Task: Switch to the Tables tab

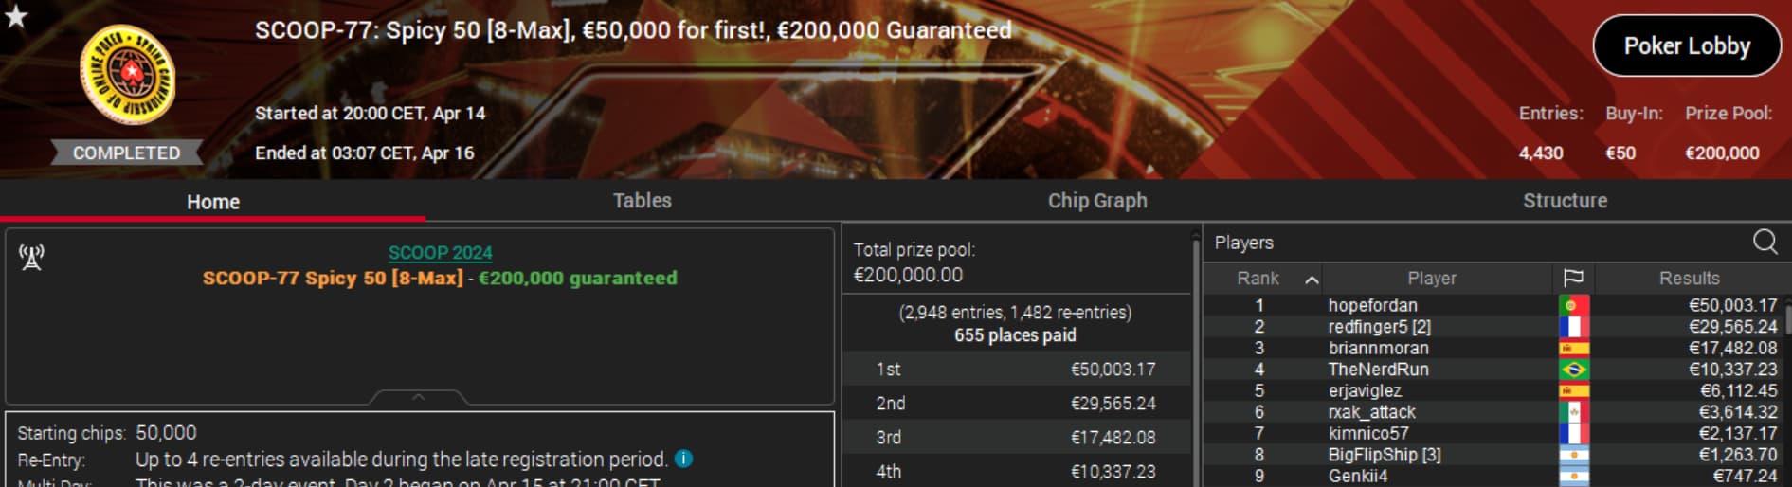Action: point(642,201)
